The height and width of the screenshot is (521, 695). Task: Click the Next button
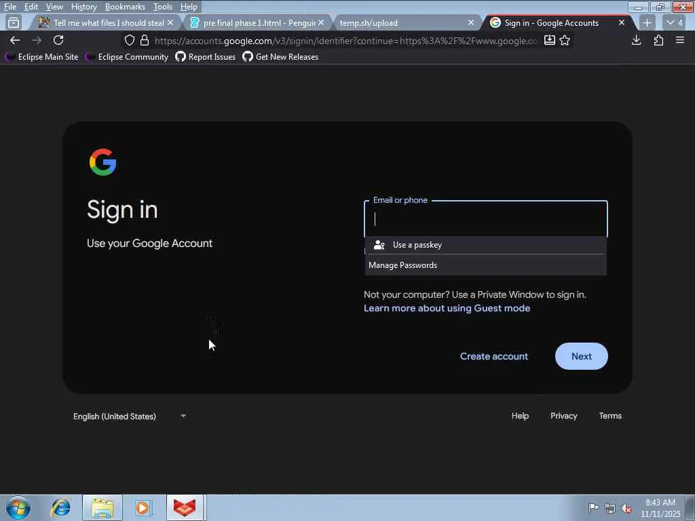click(x=582, y=356)
